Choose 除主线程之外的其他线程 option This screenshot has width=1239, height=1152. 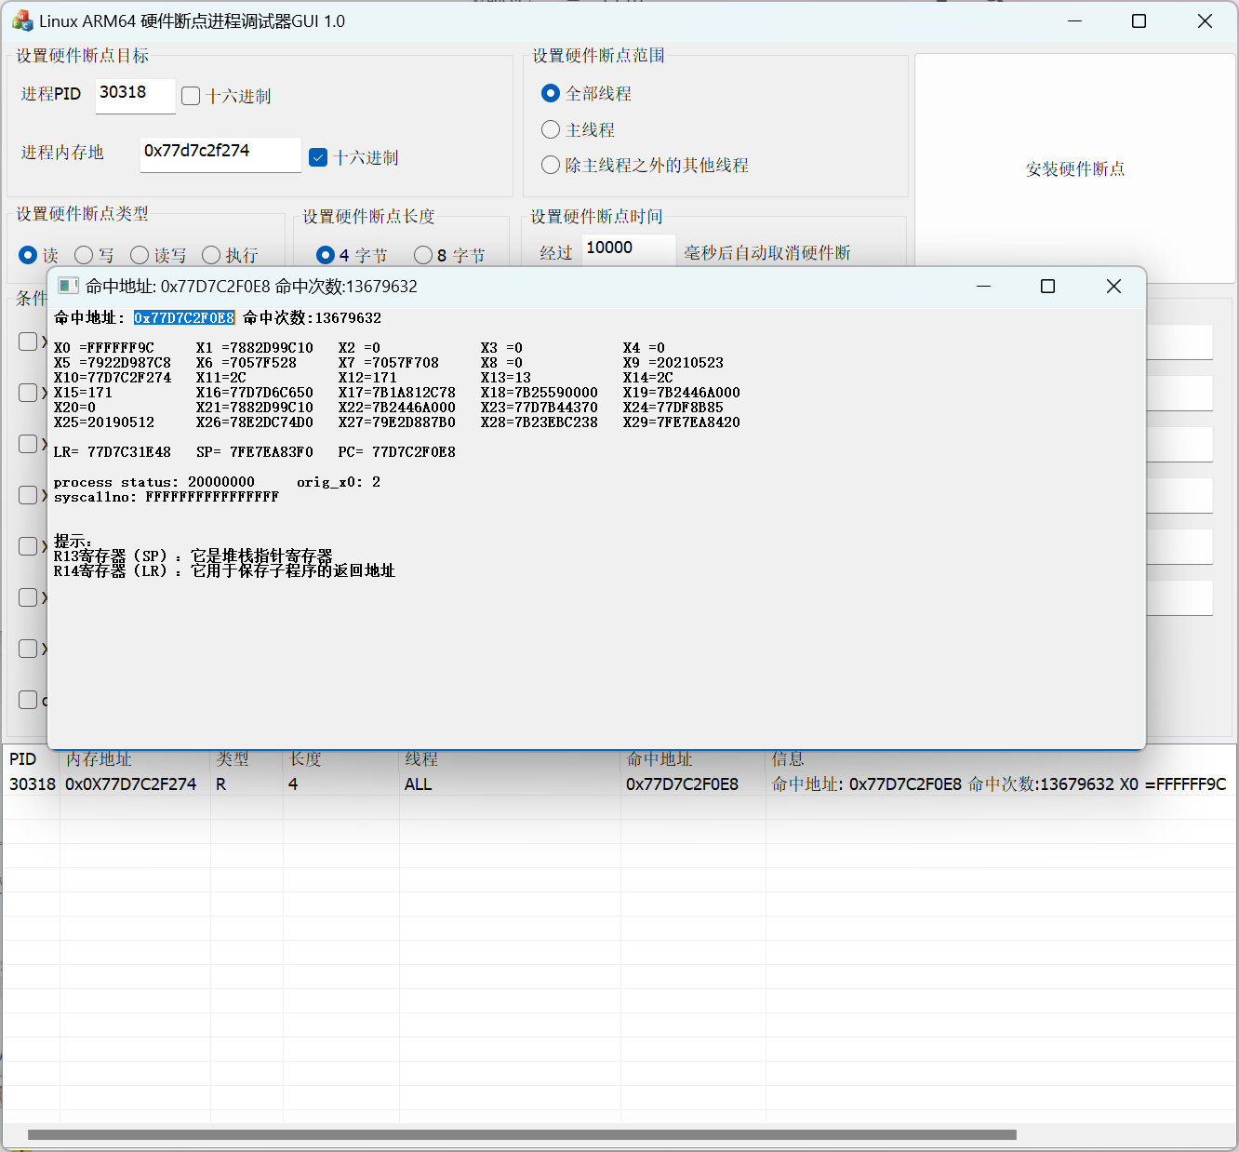coord(551,166)
